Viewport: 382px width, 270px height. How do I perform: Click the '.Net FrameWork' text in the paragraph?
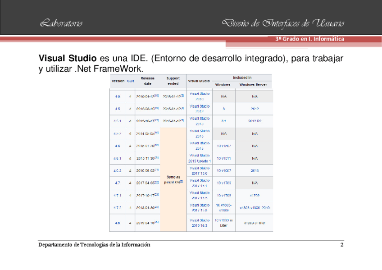pyautogui.click(x=109, y=69)
